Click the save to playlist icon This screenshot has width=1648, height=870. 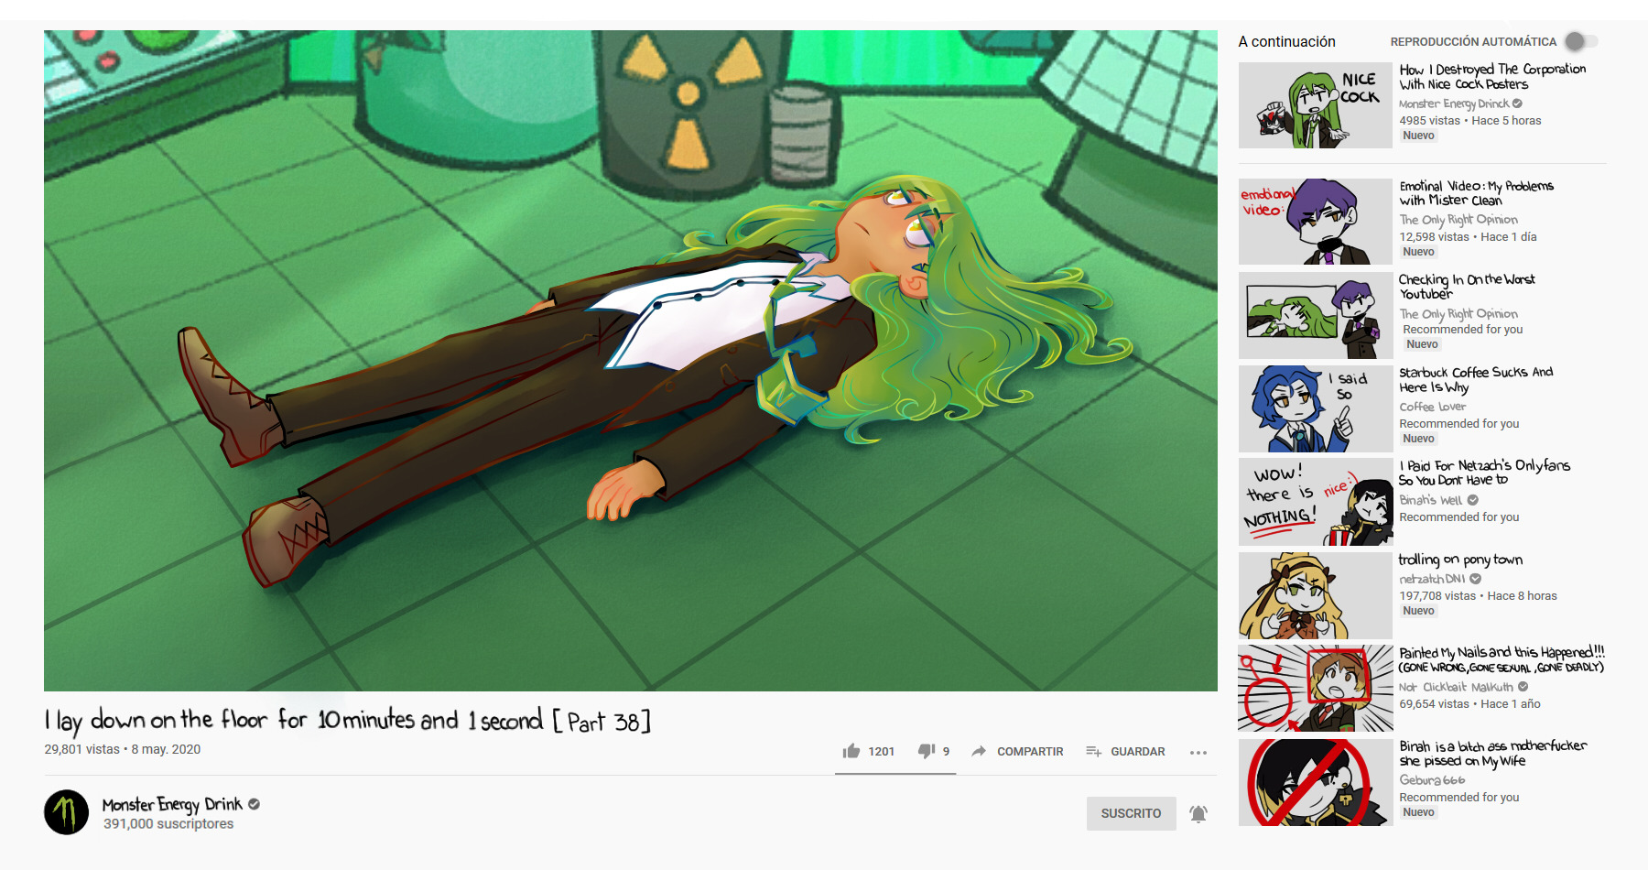click(x=1093, y=751)
